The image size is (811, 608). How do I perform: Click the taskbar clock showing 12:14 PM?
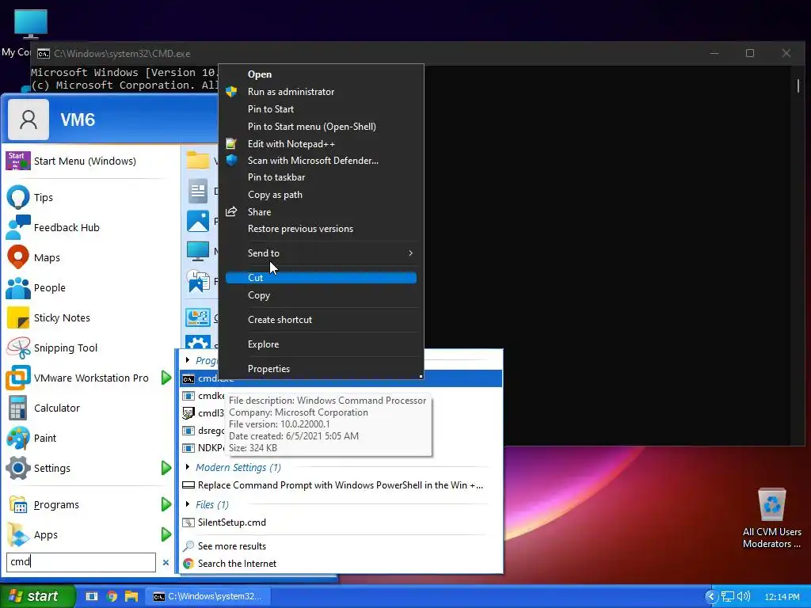(782, 597)
